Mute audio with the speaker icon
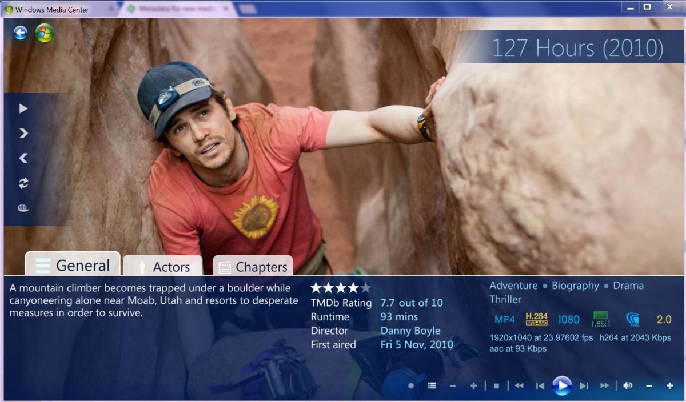 pyautogui.click(x=628, y=386)
